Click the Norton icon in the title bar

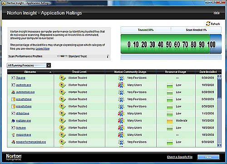pos(3,3)
